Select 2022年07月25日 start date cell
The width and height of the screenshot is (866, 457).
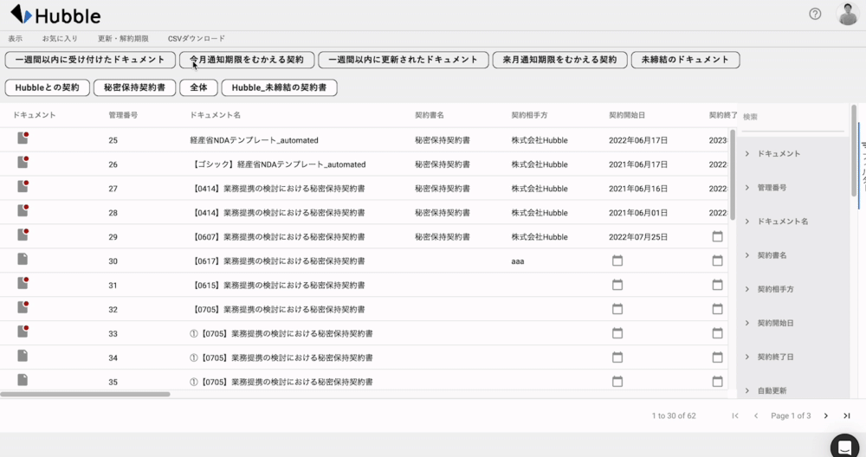pos(638,237)
